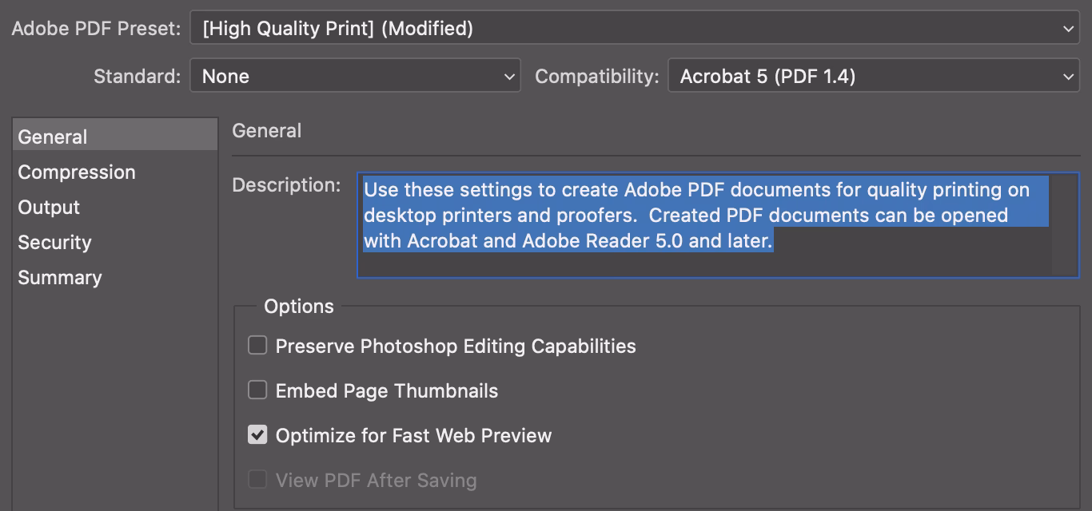Viewport: 1092px width, 511px height.
Task: Check Embed Page Thumbnails
Action: [257, 390]
